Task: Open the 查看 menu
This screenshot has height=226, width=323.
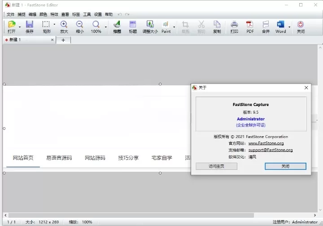Action: pyautogui.click(x=65, y=14)
